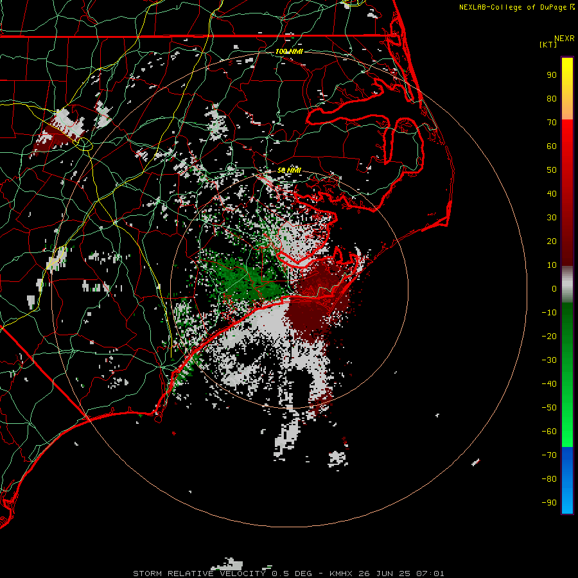Click the 50 NMI range ring label
This screenshot has width=578, height=578.
click(289, 170)
